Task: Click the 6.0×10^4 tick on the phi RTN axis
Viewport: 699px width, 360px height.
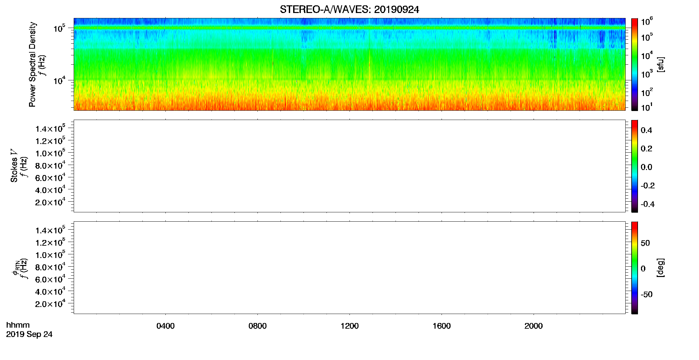Action: [50, 279]
